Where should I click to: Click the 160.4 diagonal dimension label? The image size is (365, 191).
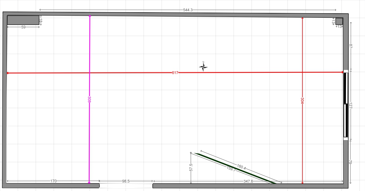point(241,167)
